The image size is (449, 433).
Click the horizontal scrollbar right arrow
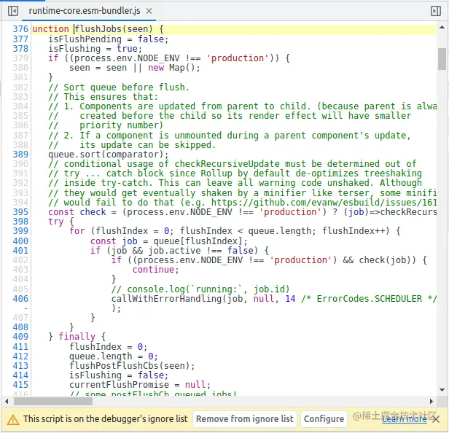(x=432, y=401)
